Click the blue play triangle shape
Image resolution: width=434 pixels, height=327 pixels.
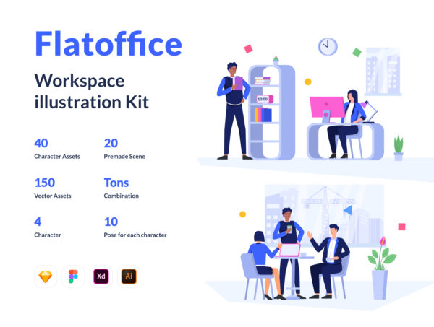coord(347,210)
